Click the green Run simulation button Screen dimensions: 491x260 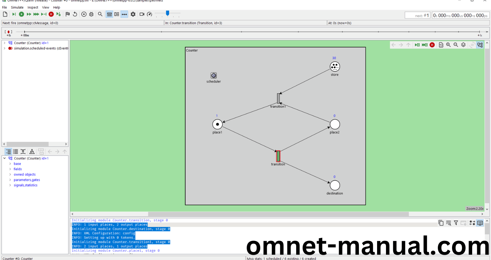click(x=21, y=14)
